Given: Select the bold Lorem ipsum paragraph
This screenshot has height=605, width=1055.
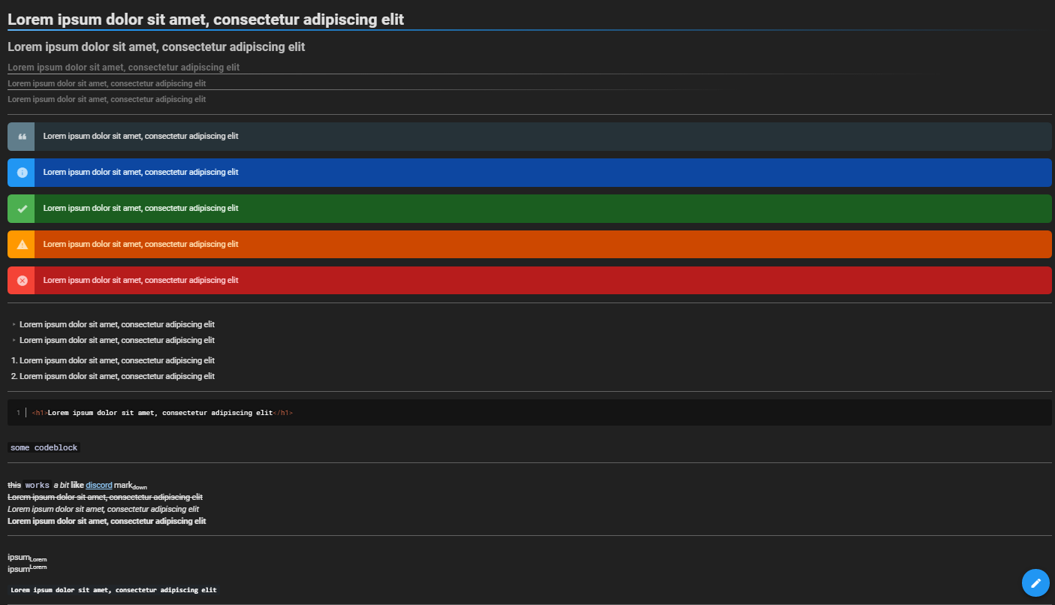Looking at the screenshot, I should 107,520.
